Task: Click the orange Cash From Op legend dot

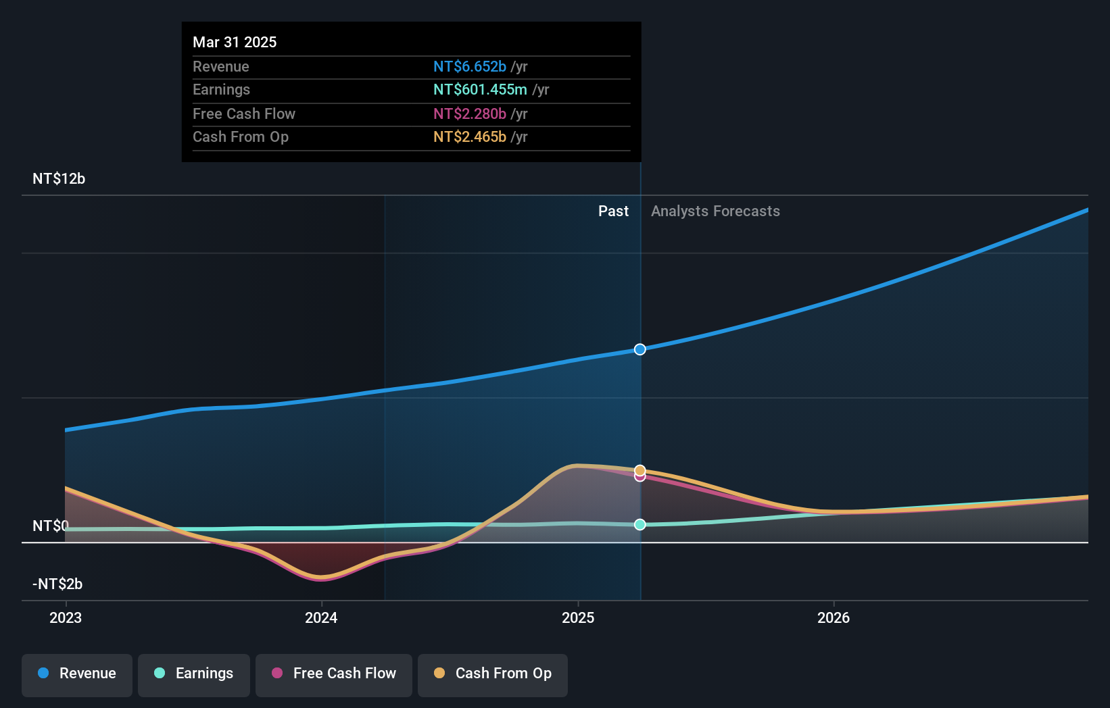Action: (x=439, y=673)
